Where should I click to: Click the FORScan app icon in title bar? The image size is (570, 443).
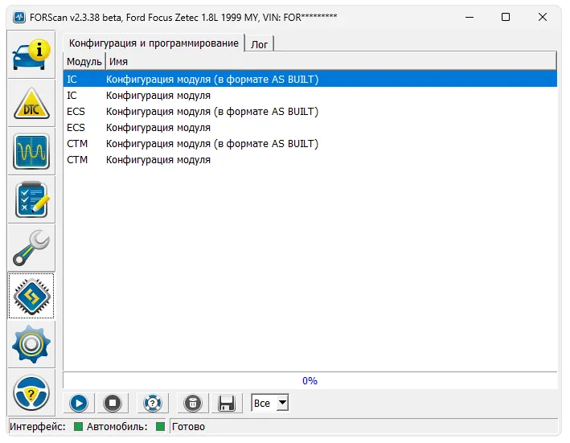pos(19,17)
